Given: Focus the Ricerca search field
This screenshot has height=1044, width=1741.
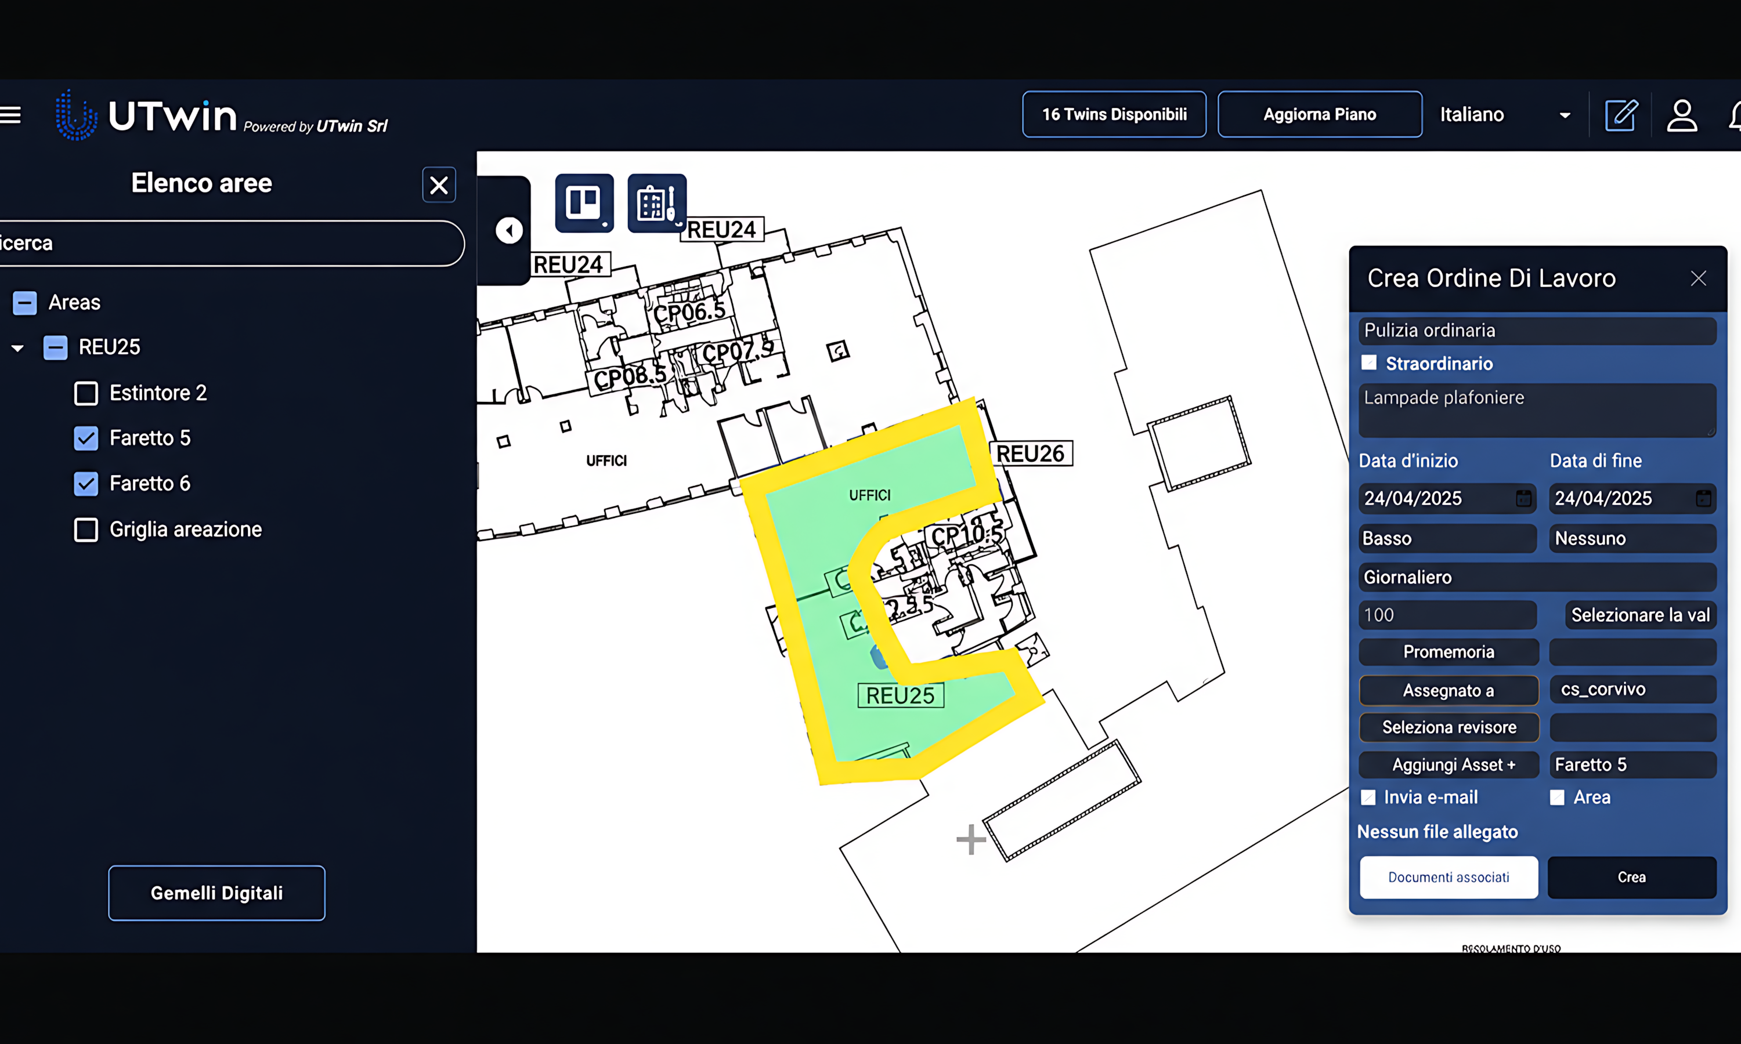Looking at the screenshot, I should click(231, 244).
